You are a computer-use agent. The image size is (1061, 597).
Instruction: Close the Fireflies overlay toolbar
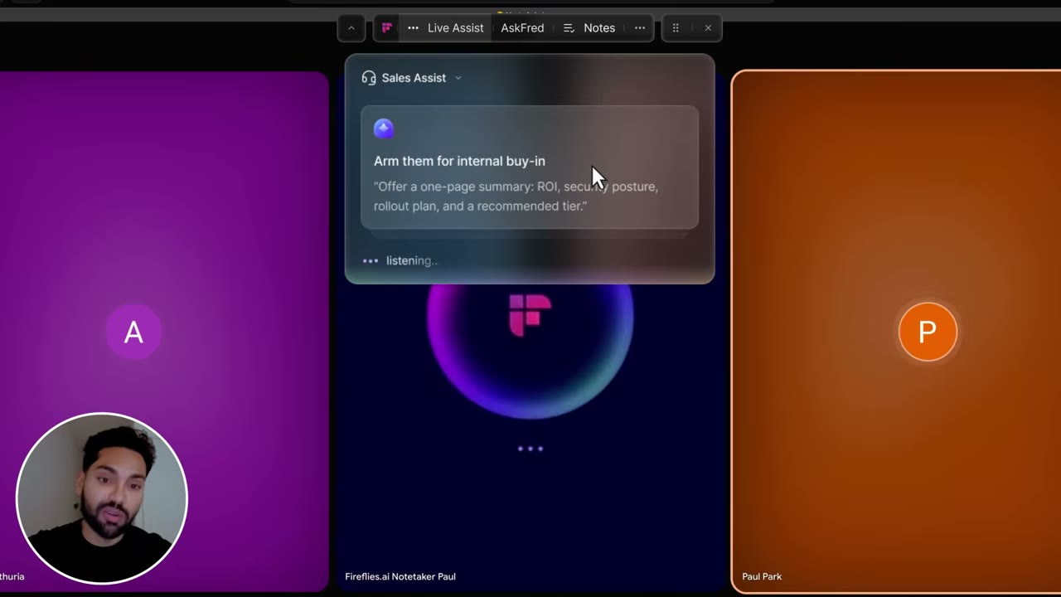708,28
